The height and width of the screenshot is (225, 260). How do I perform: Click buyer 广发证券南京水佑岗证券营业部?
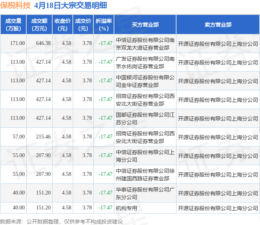pos(145,63)
